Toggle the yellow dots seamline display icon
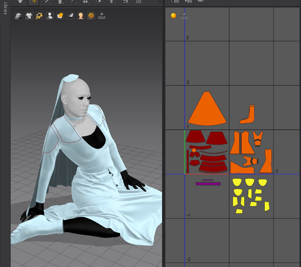301x267 pixels. coord(40,16)
